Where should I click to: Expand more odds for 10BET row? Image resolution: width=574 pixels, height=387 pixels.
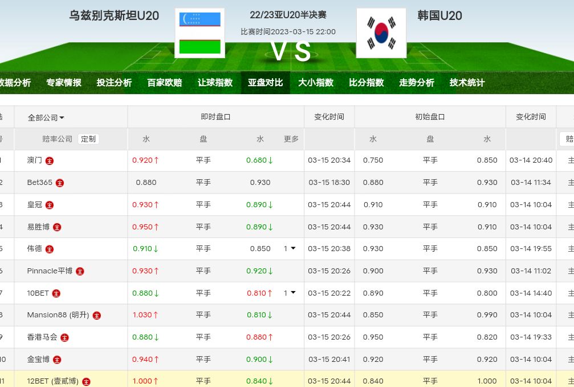pos(290,293)
